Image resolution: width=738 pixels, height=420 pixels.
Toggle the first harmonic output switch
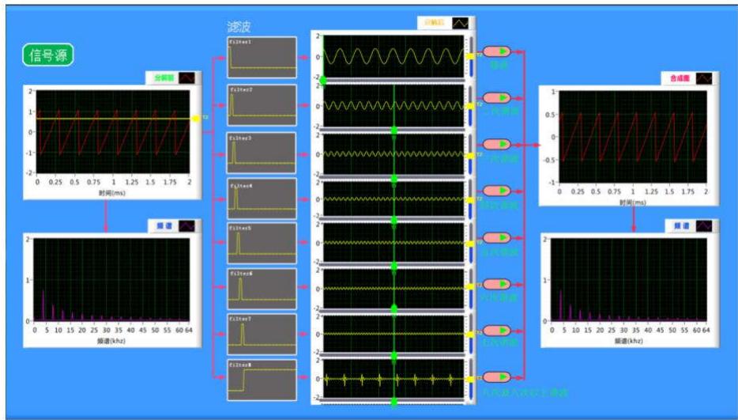(x=497, y=51)
